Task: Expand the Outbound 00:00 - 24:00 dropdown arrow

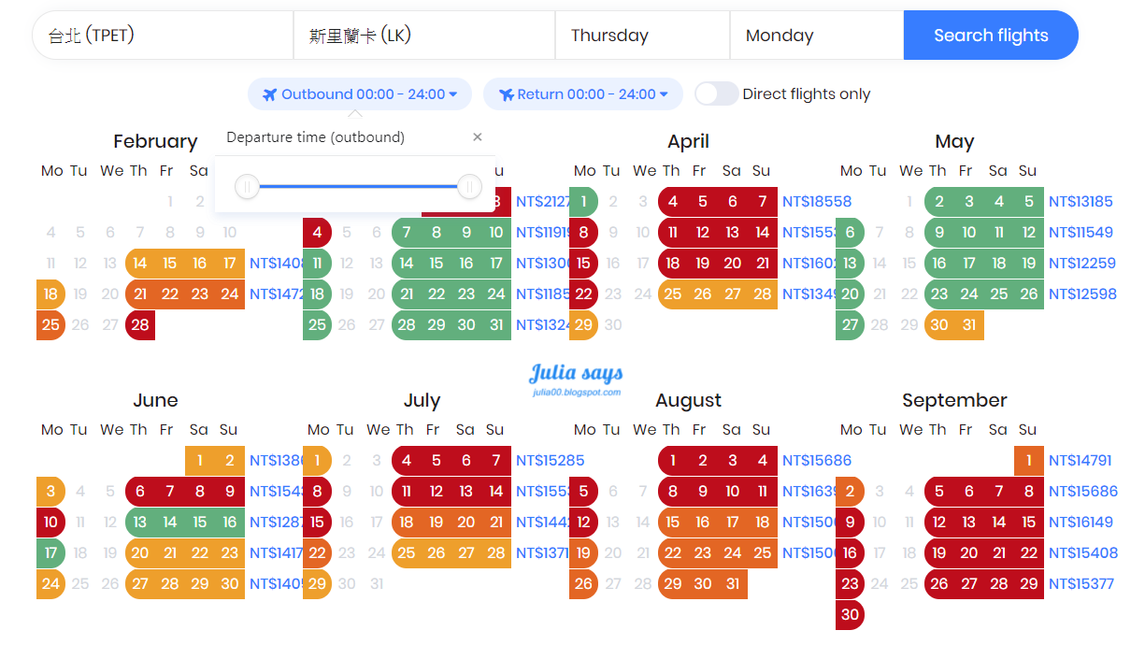Action: pyautogui.click(x=453, y=94)
